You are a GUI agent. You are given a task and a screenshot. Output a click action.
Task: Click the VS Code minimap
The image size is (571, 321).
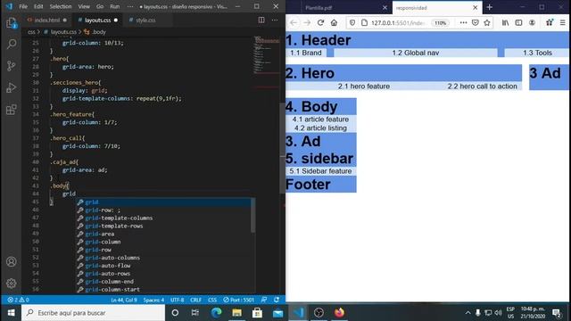click(266, 54)
